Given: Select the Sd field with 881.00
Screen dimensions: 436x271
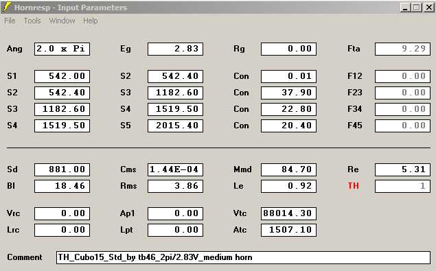Looking at the screenshot, I should 62,169.
